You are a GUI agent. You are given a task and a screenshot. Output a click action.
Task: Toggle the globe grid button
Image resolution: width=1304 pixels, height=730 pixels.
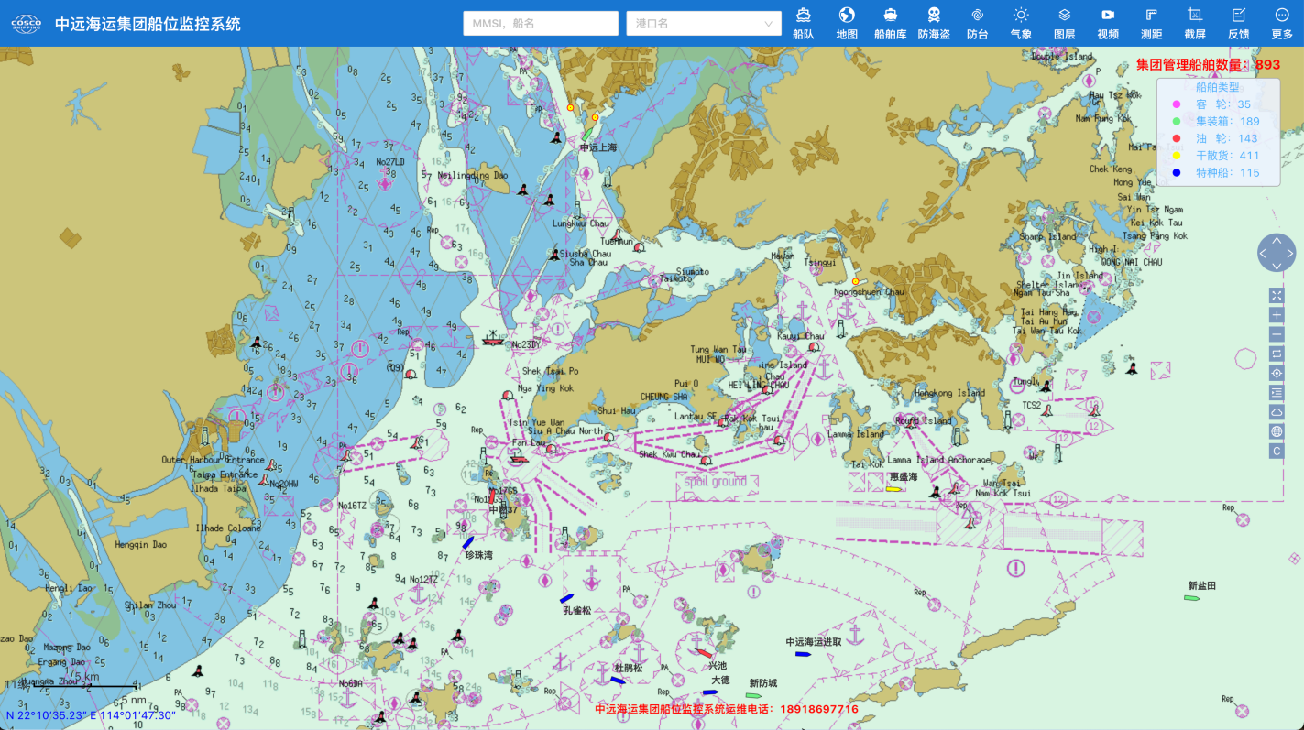1277,431
